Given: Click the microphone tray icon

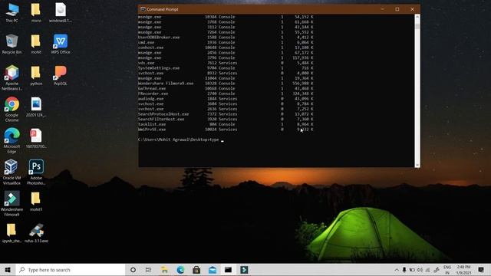Looking at the screenshot, I should pyautogui.click(x=404, y=270).
